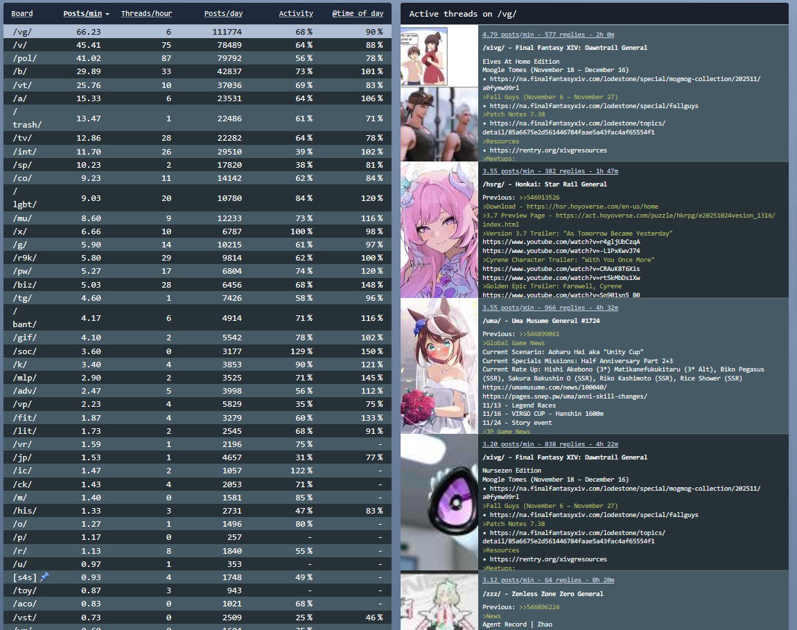Viewport: 797px width, 630px height.
Task: Sort table by Board column header
Action: click(22, 14)
